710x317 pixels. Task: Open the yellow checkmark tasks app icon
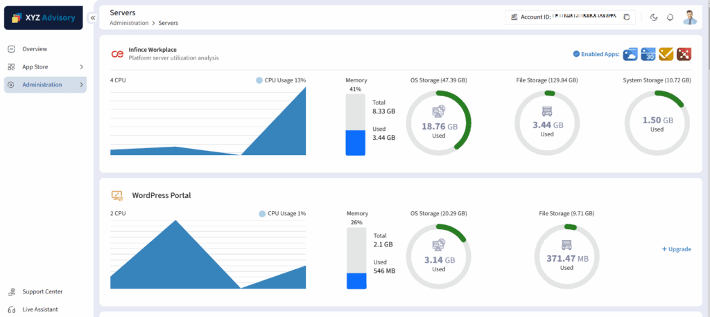pyautogui.click(x=666, y=54)
